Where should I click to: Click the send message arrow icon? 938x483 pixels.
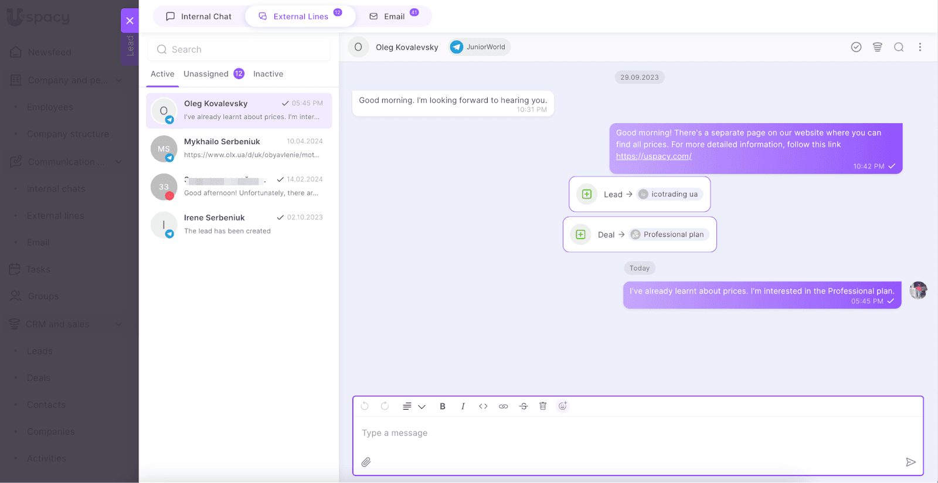click(910, 462)
